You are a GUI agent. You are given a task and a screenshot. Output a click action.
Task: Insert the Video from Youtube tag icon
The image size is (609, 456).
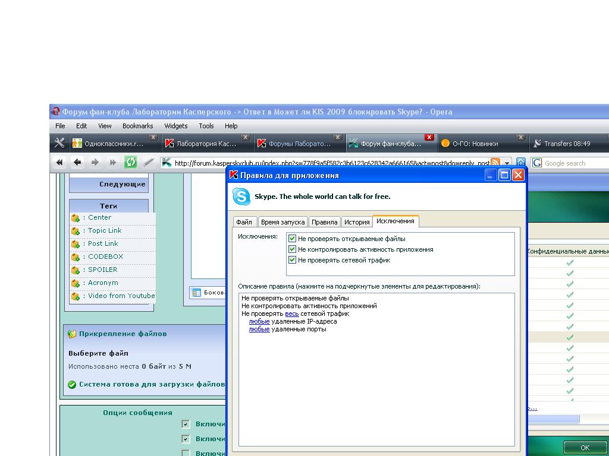coord(76,297)
